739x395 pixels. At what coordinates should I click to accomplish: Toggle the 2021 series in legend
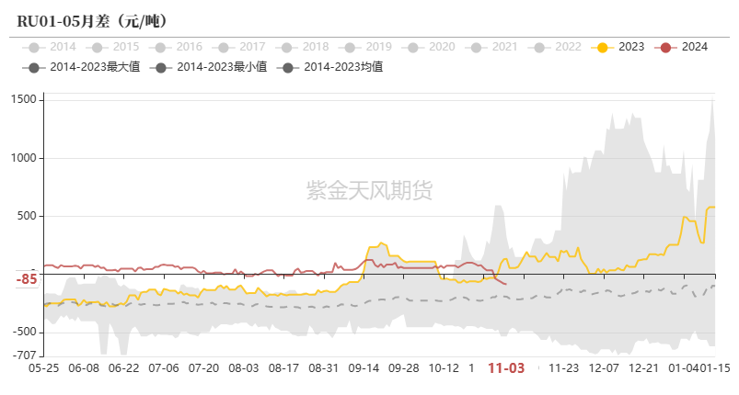tap(491, 47)
